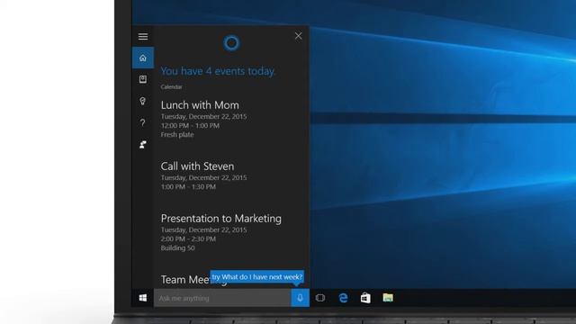Click the microphone button in search box
The height and width of the screenshot is (324, 576).
(x=300, y=298)
